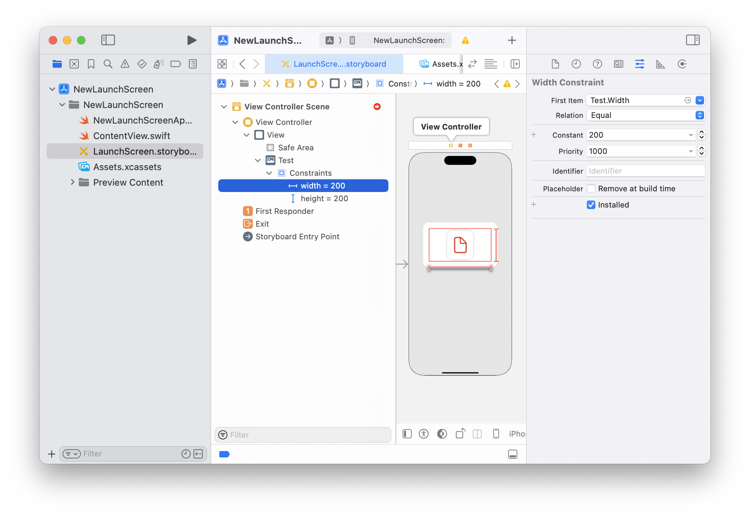Select the LaunchScreen storyboard tab

[x=334, y=64]
